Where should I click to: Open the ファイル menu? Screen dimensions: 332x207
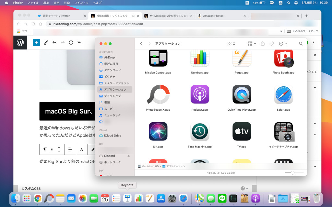[33, 3]
